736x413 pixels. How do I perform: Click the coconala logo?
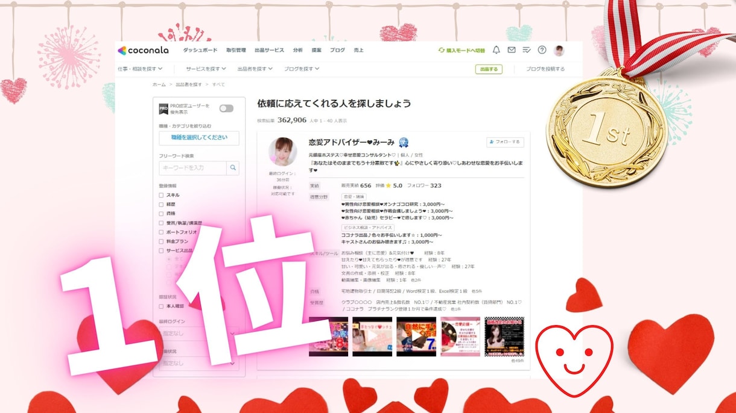tap(144, 51)
